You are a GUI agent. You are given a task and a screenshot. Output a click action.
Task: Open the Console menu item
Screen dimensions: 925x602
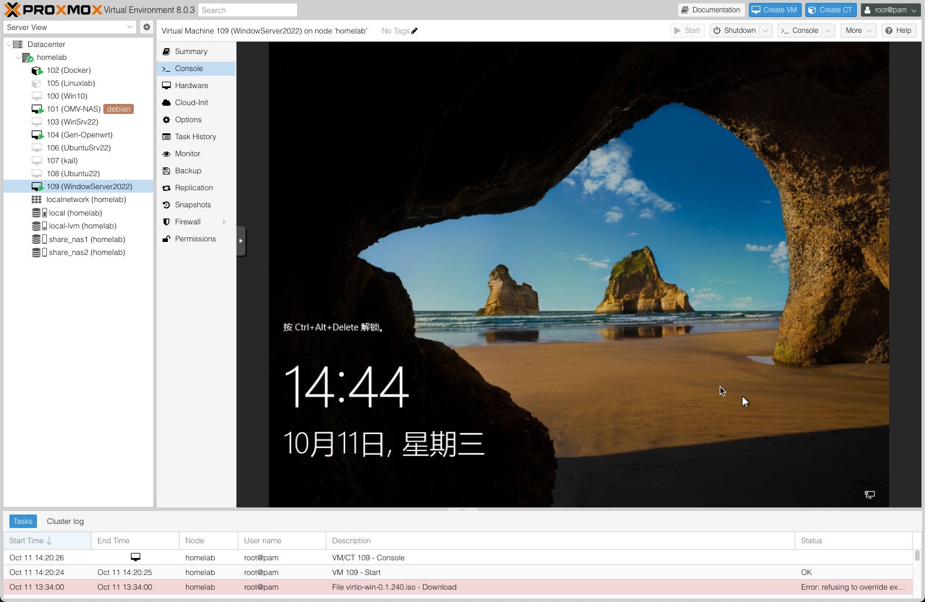point(196,69)
